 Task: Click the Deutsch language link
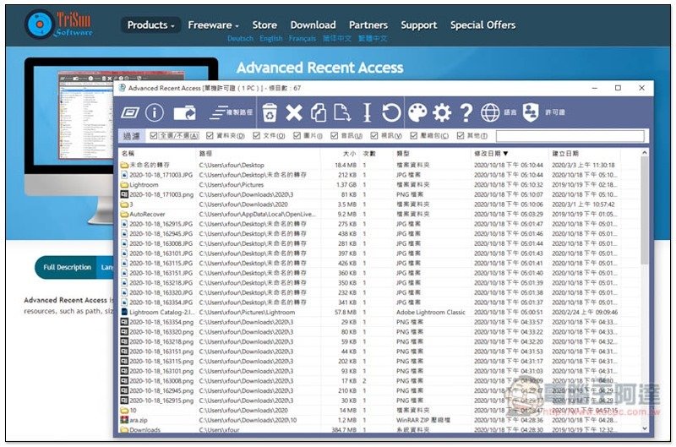(x=240, y=39)
